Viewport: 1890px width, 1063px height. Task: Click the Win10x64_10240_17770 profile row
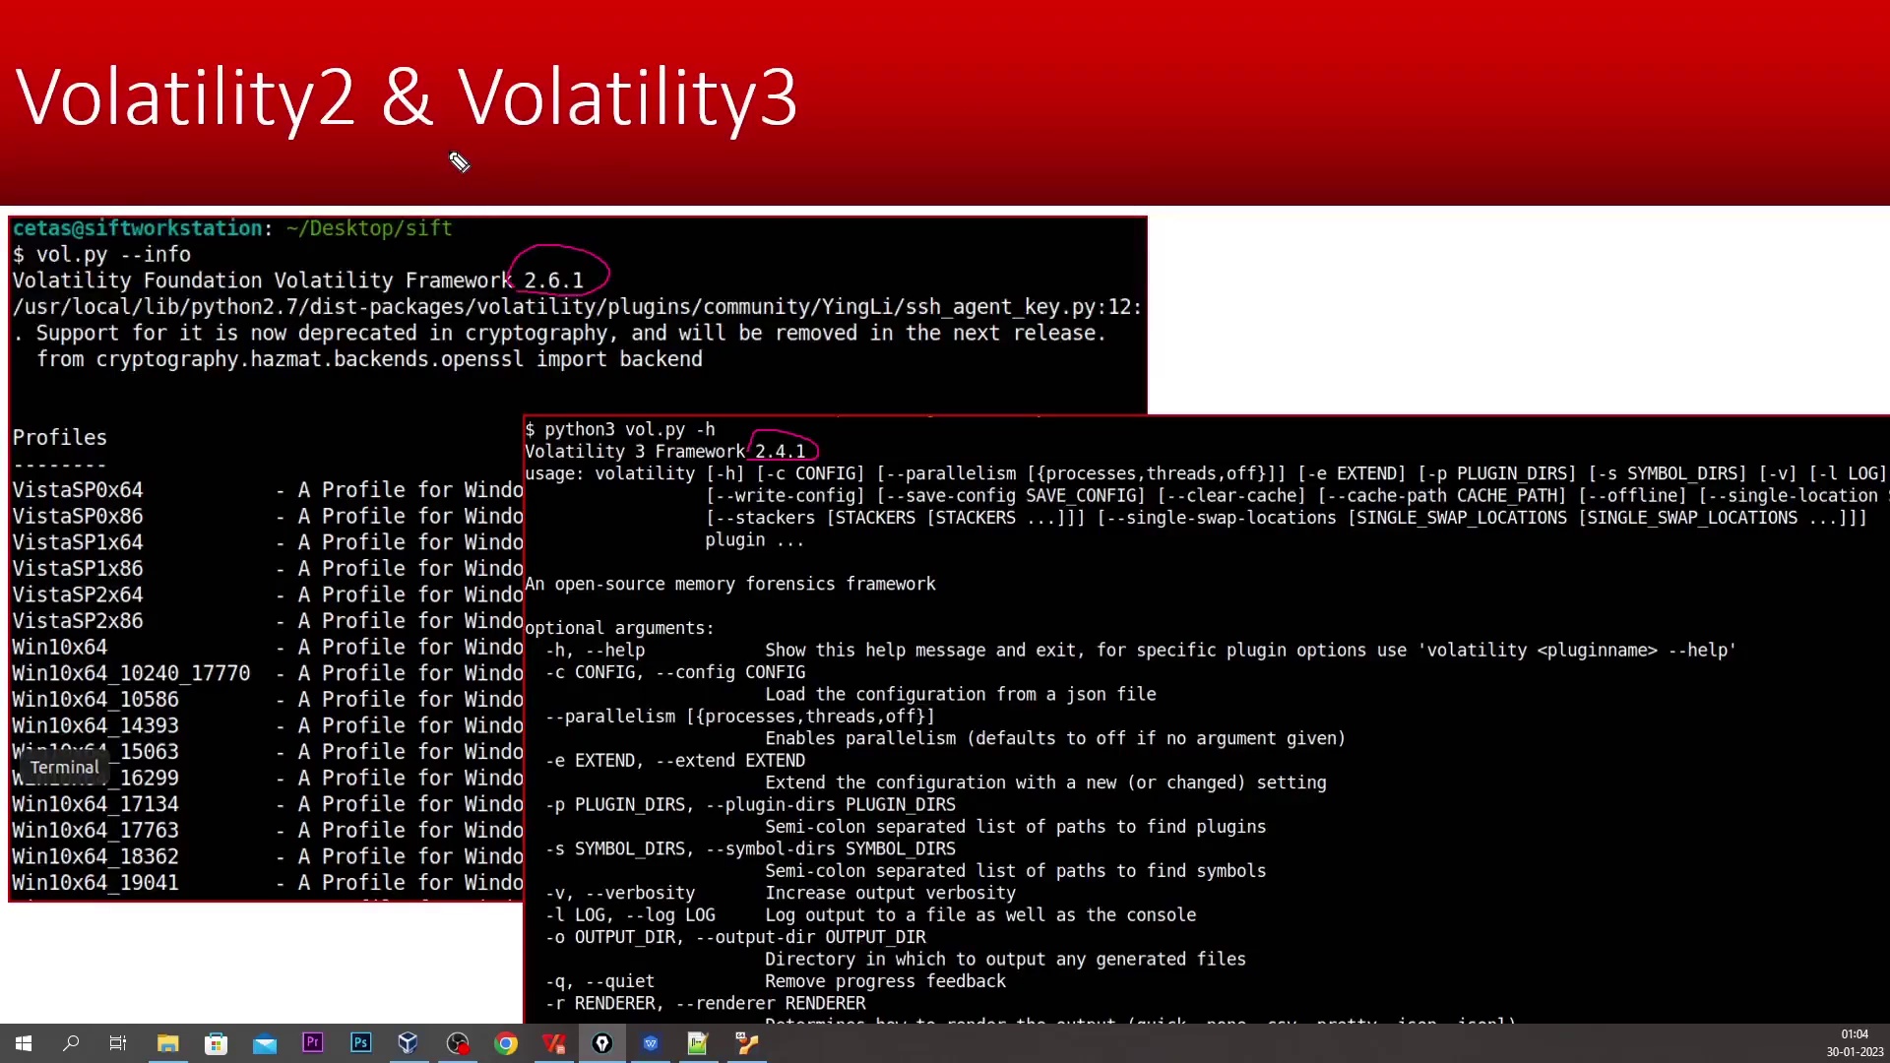coord(268,673)
